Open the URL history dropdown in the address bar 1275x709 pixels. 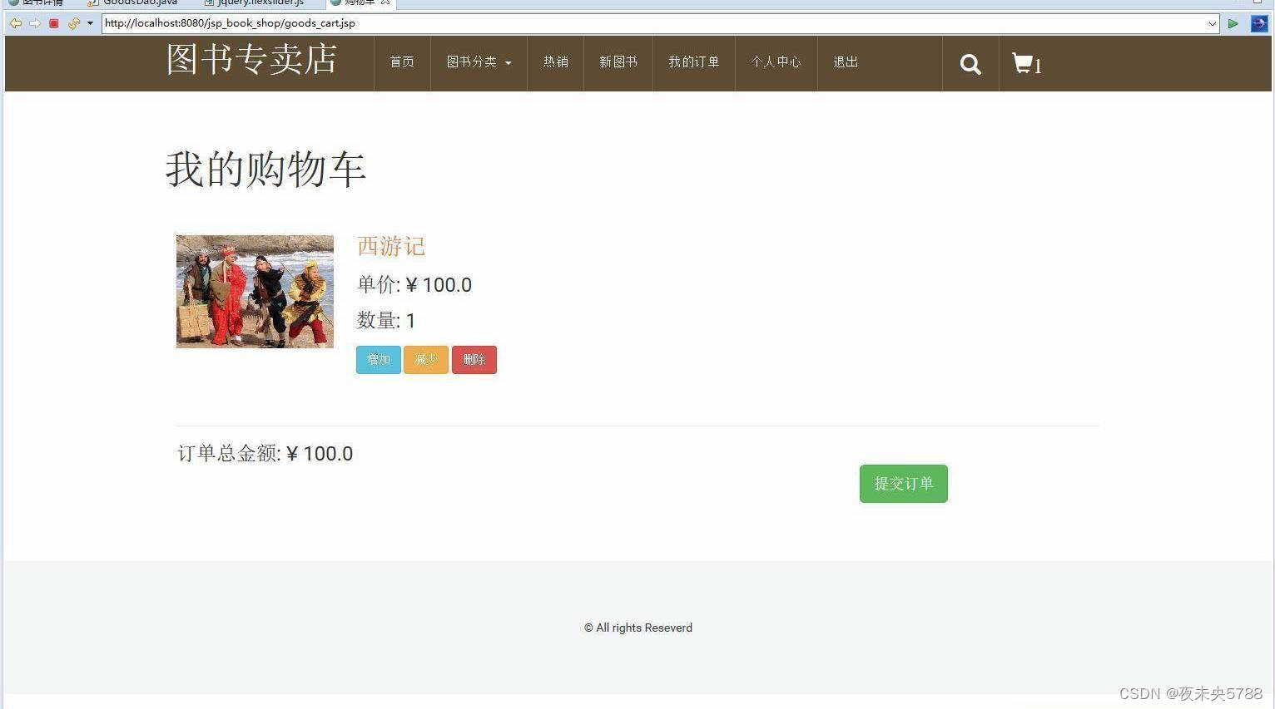(1212, 23)
